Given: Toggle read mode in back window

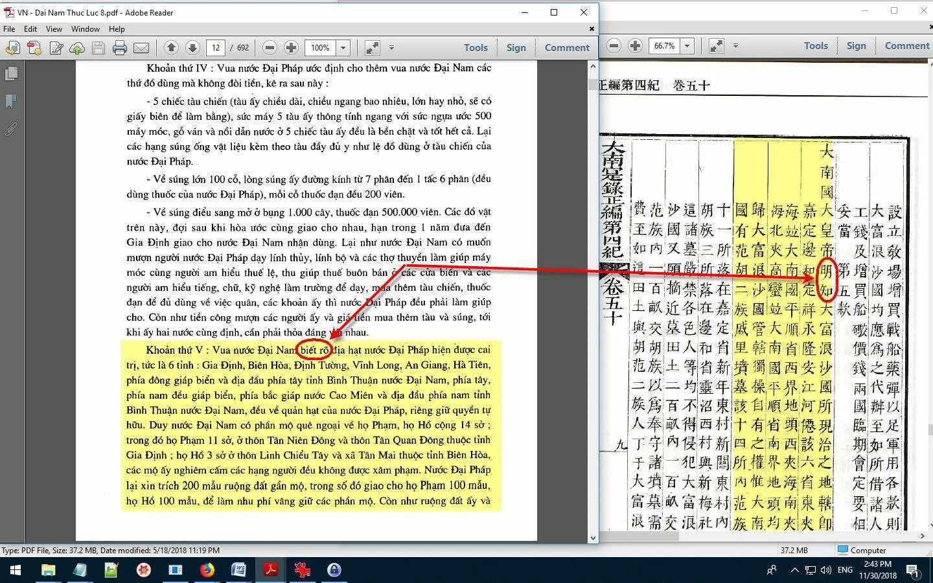Looking at the screenshot, I should (716, 45).
